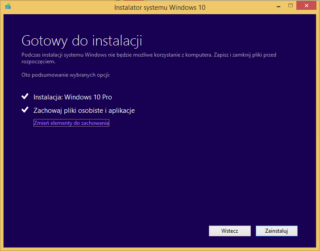The image size is (320, 251).
Task: Click the yellow bottom border of the window
Action: coord(160,249)
